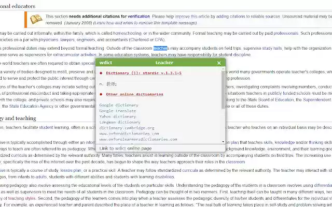Screen dimensions: 332x207
Task: Follow Link to wdict online page
Action: 126,149
